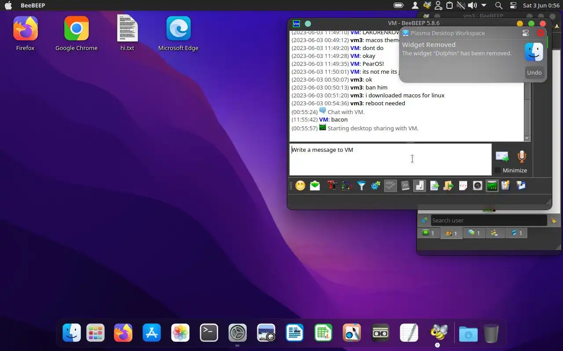The width and height of the screenshot is (563, 351).
Task: Tick the Minimize checkbox
Action: [x=497, y=170]
